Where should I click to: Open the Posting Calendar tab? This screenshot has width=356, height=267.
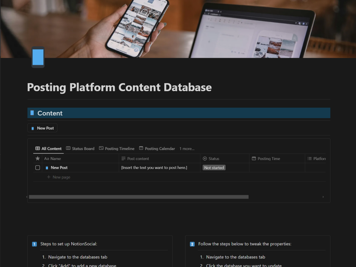pos(157,149)
